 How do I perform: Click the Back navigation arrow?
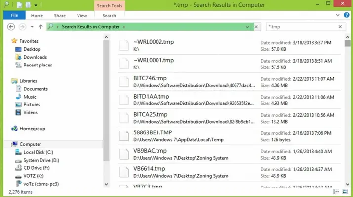[11, 27]
